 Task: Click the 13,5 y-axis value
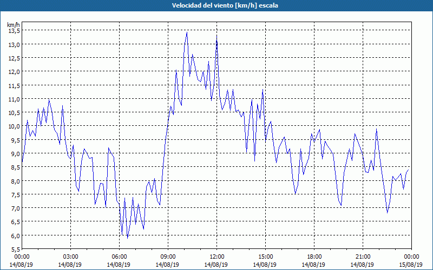point(14,31)
